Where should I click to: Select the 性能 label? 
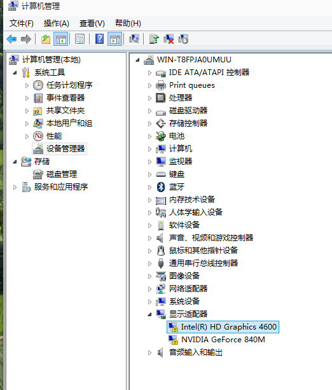click(54, 136)
